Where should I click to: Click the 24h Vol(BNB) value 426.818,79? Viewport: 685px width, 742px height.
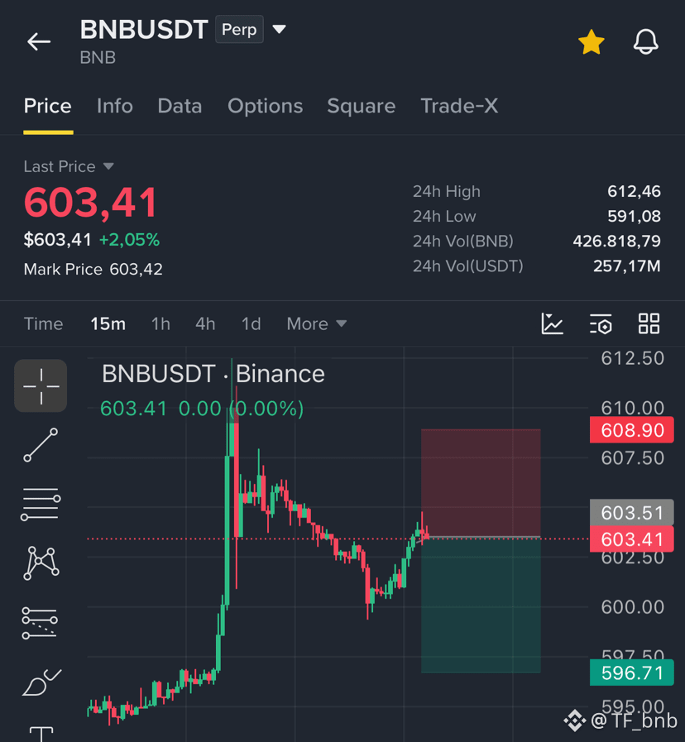[x=616, y=242]
